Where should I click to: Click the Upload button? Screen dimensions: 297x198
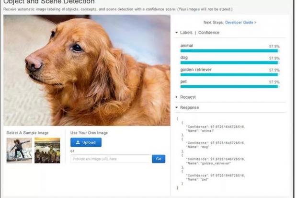pyautogui.click(x=86, y=142)
